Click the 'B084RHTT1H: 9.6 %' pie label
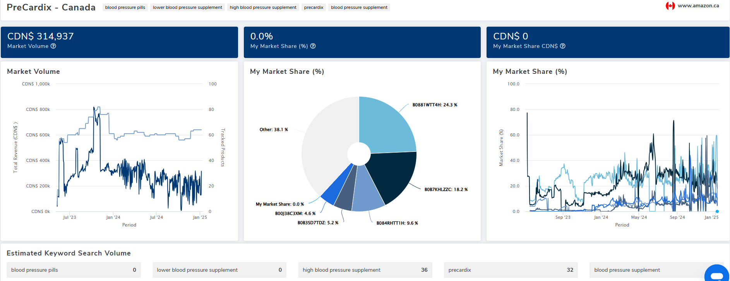The height and width of the screenshot is (281, 730). (x=397, y=223)
